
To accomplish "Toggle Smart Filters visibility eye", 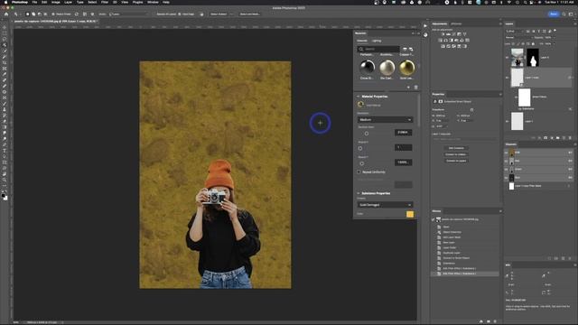I will [x=516, y=97].
